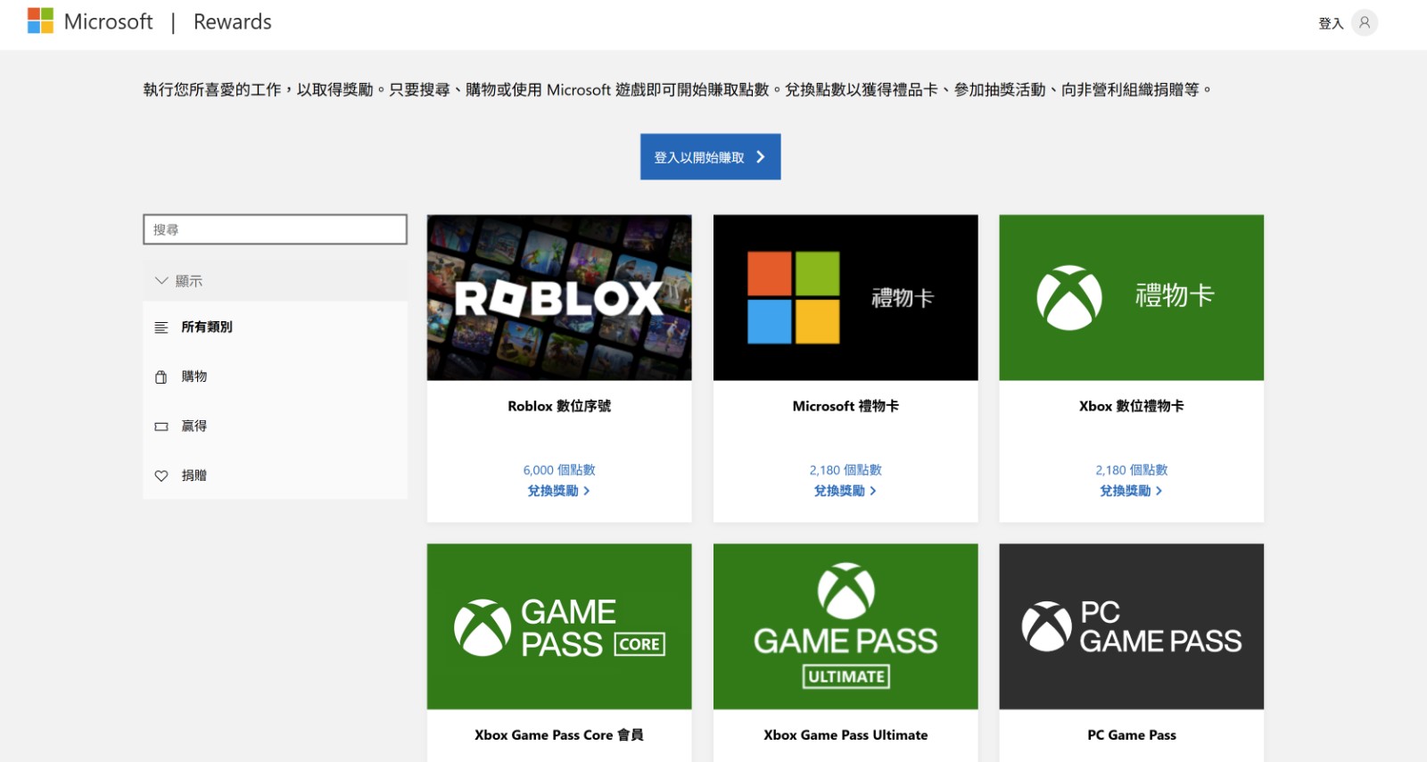This screenshot has height=762, width=1427.
Task: Click the 登入 sign-in text
Action: pyautogui.click(x=1331, y=23)
